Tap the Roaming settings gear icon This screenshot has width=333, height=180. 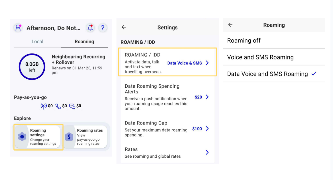[22, 137]
